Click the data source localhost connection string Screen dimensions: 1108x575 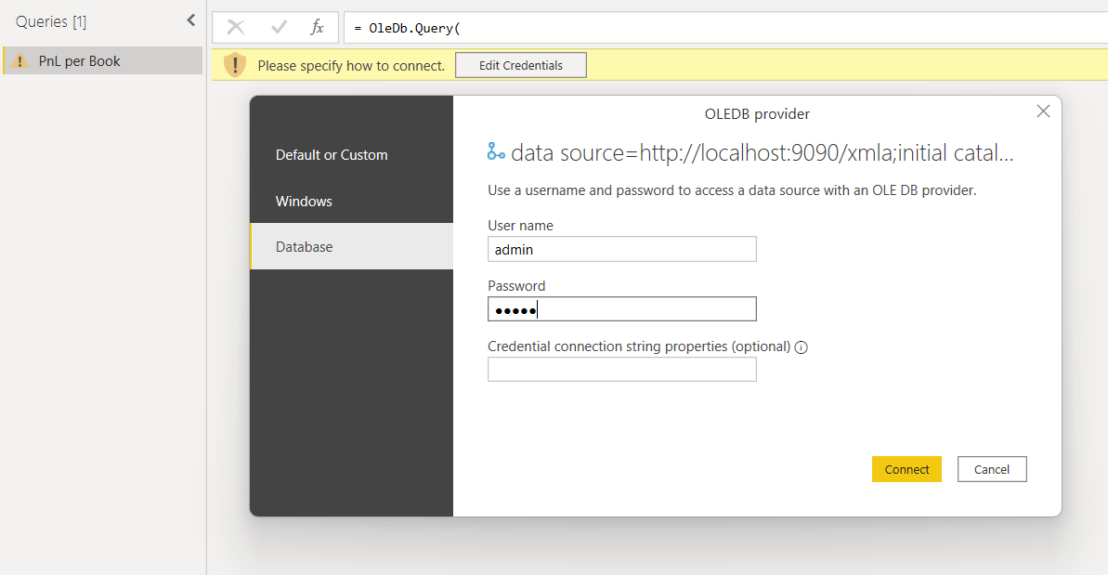point(762,153)
